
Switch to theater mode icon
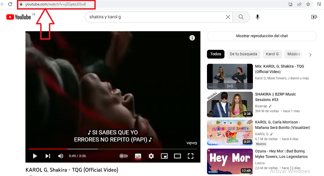[177, 156]
